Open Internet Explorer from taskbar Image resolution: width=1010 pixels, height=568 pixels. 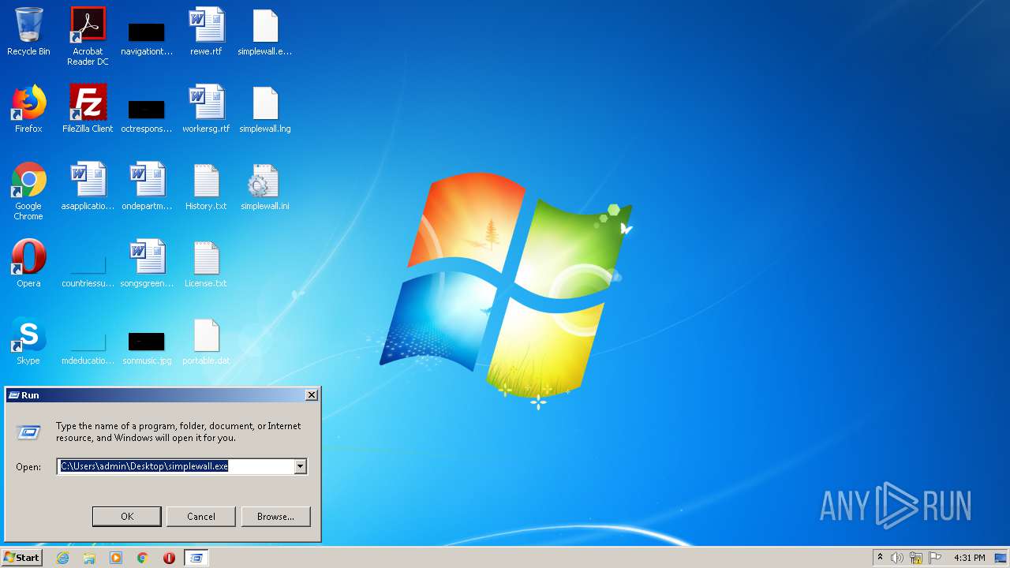coord(63,558)
